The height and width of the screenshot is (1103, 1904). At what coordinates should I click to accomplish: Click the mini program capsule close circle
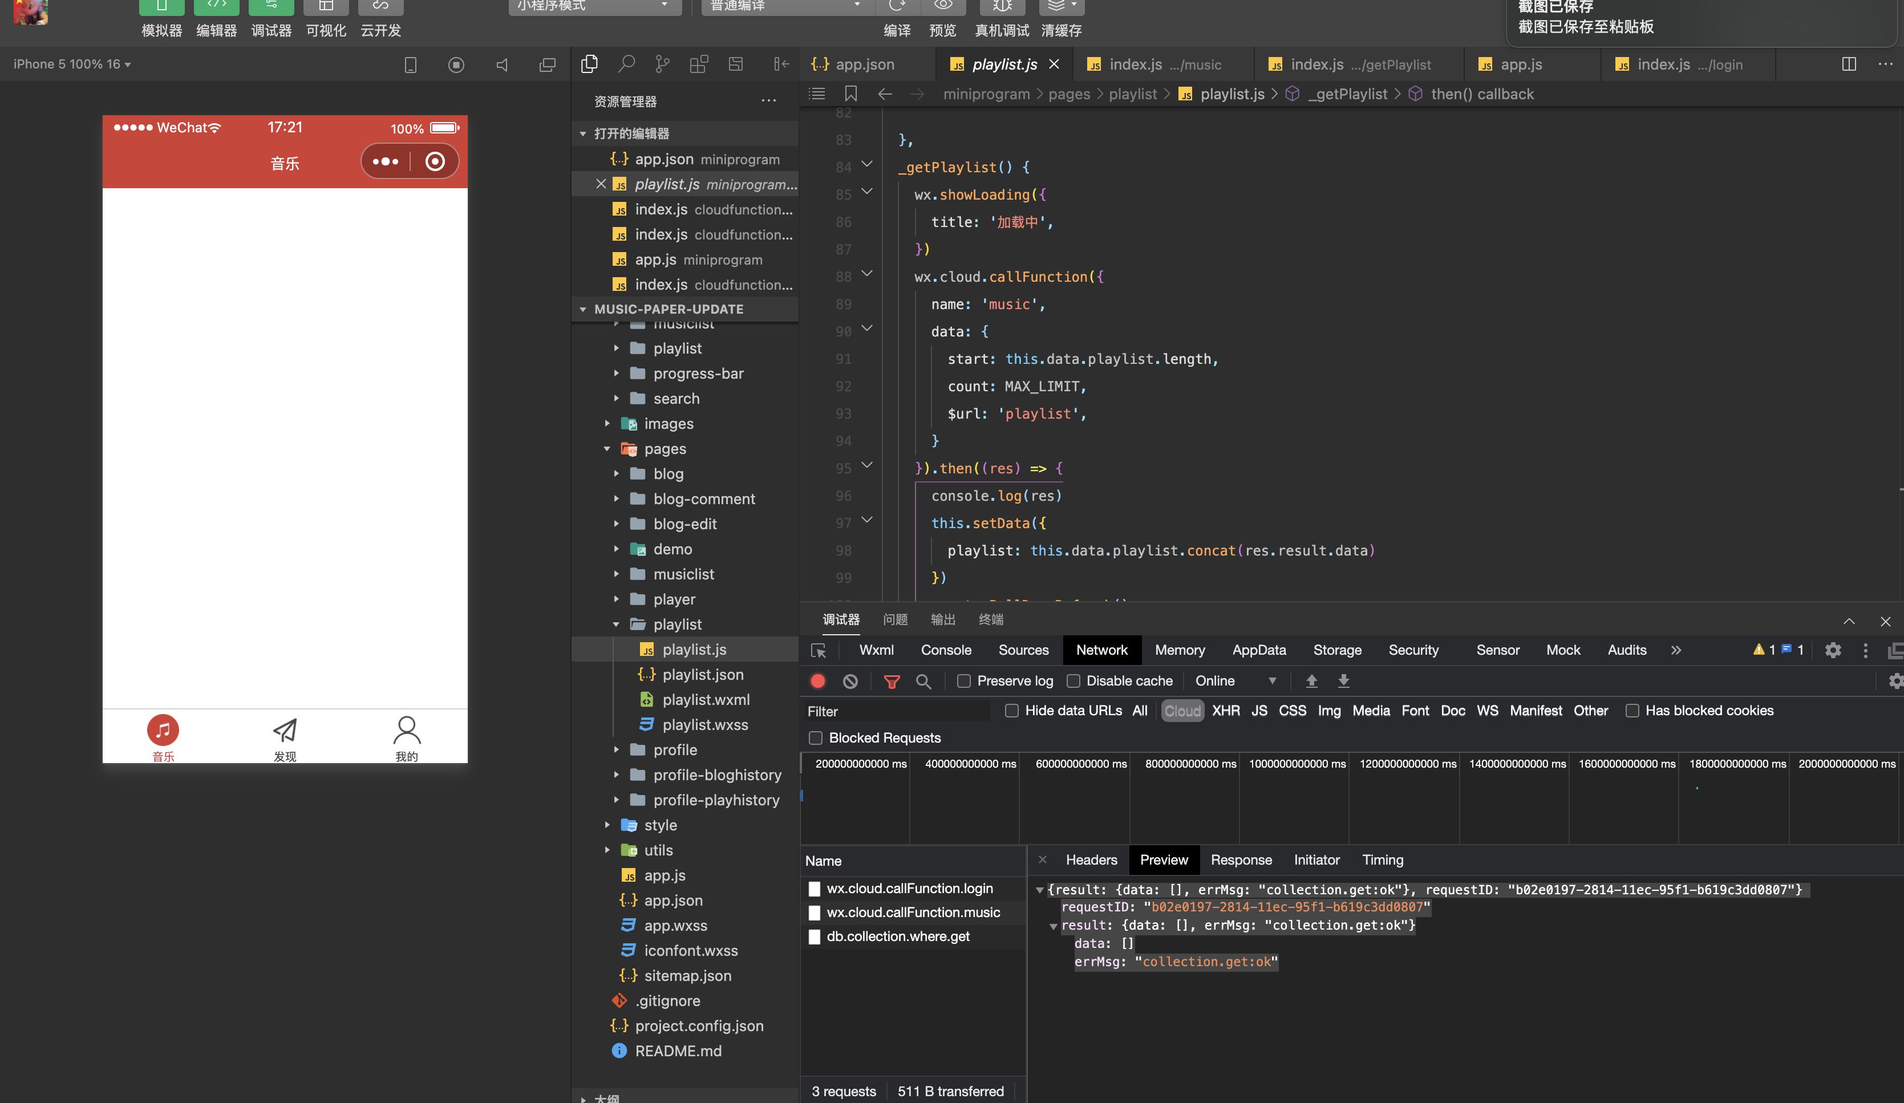pyautogui.click(x=435, y=161)
